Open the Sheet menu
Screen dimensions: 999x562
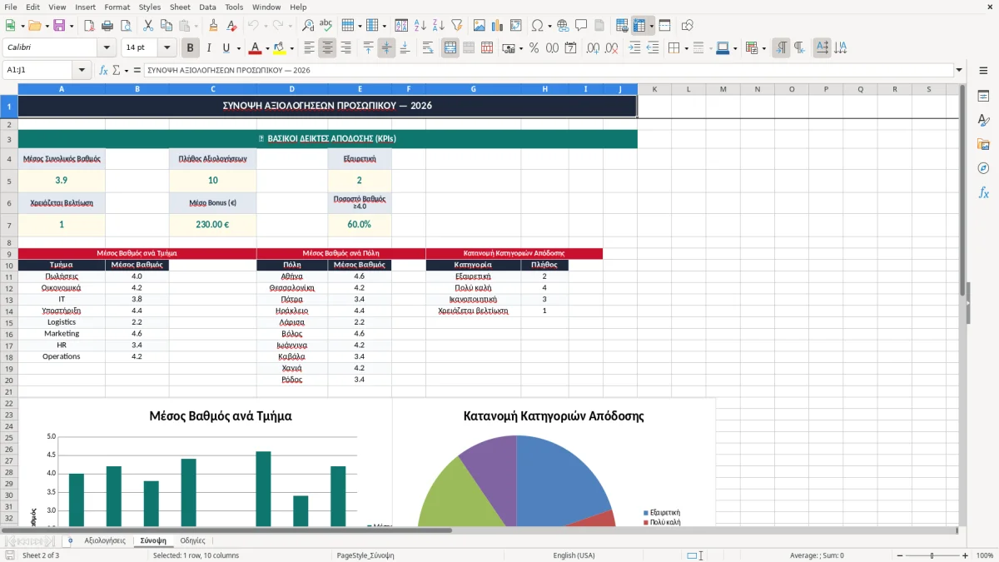pos(180,7)
